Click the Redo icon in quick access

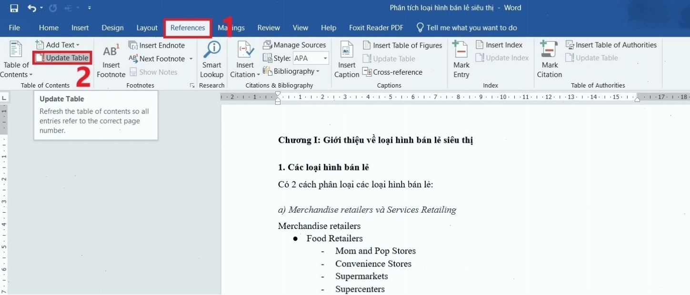click(53, 8)
